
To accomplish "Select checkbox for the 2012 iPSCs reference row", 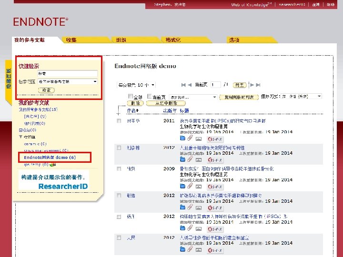I will coord(119,217).
